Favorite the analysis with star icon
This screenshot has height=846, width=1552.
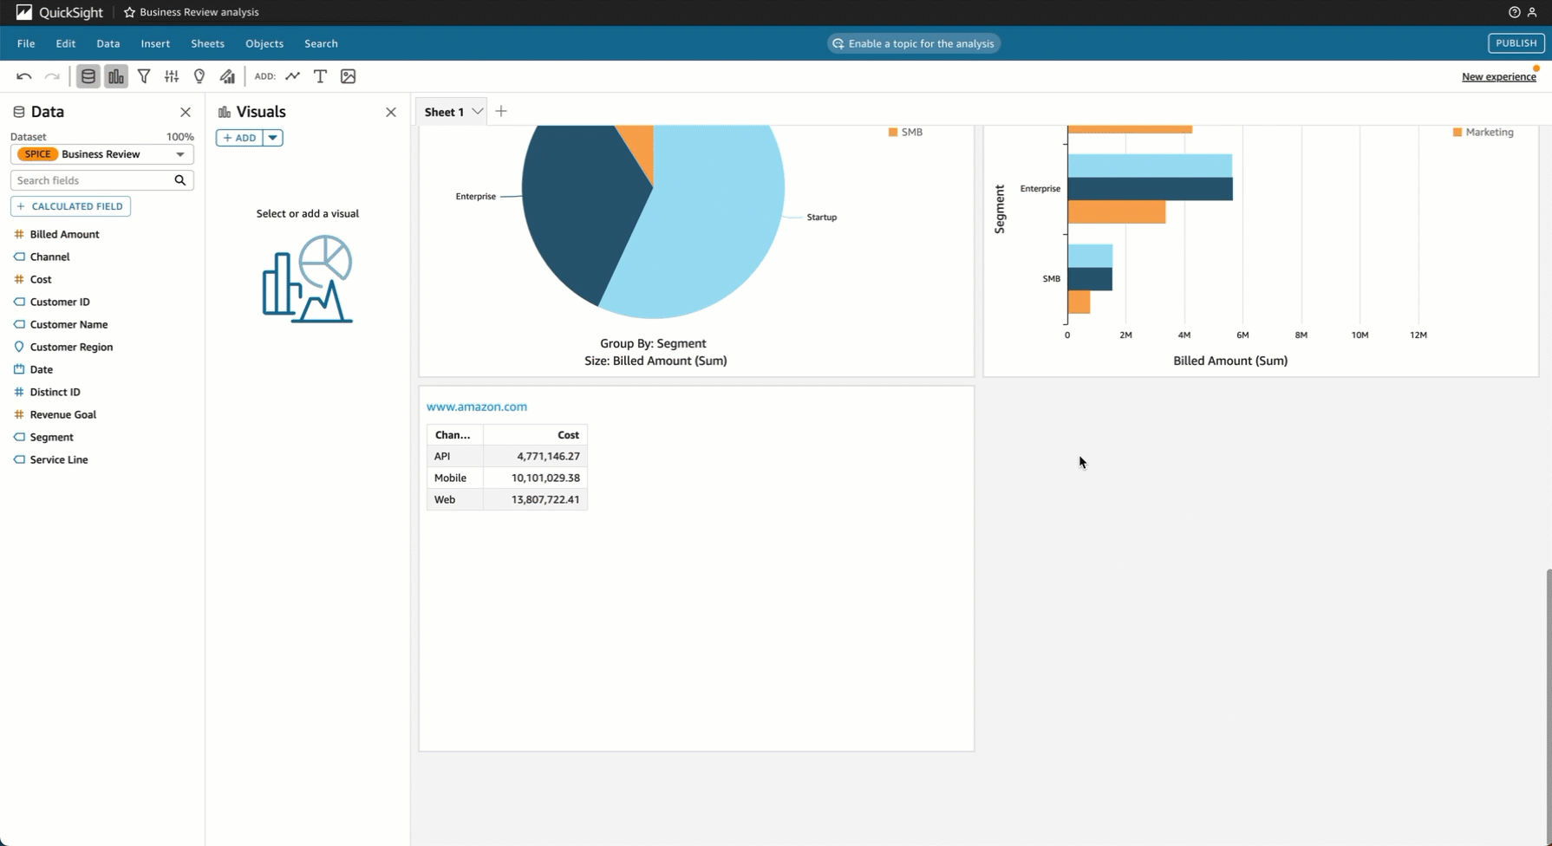click(x=130, y=12)
